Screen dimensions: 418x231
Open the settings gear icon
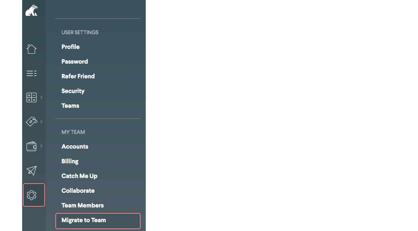32,195
